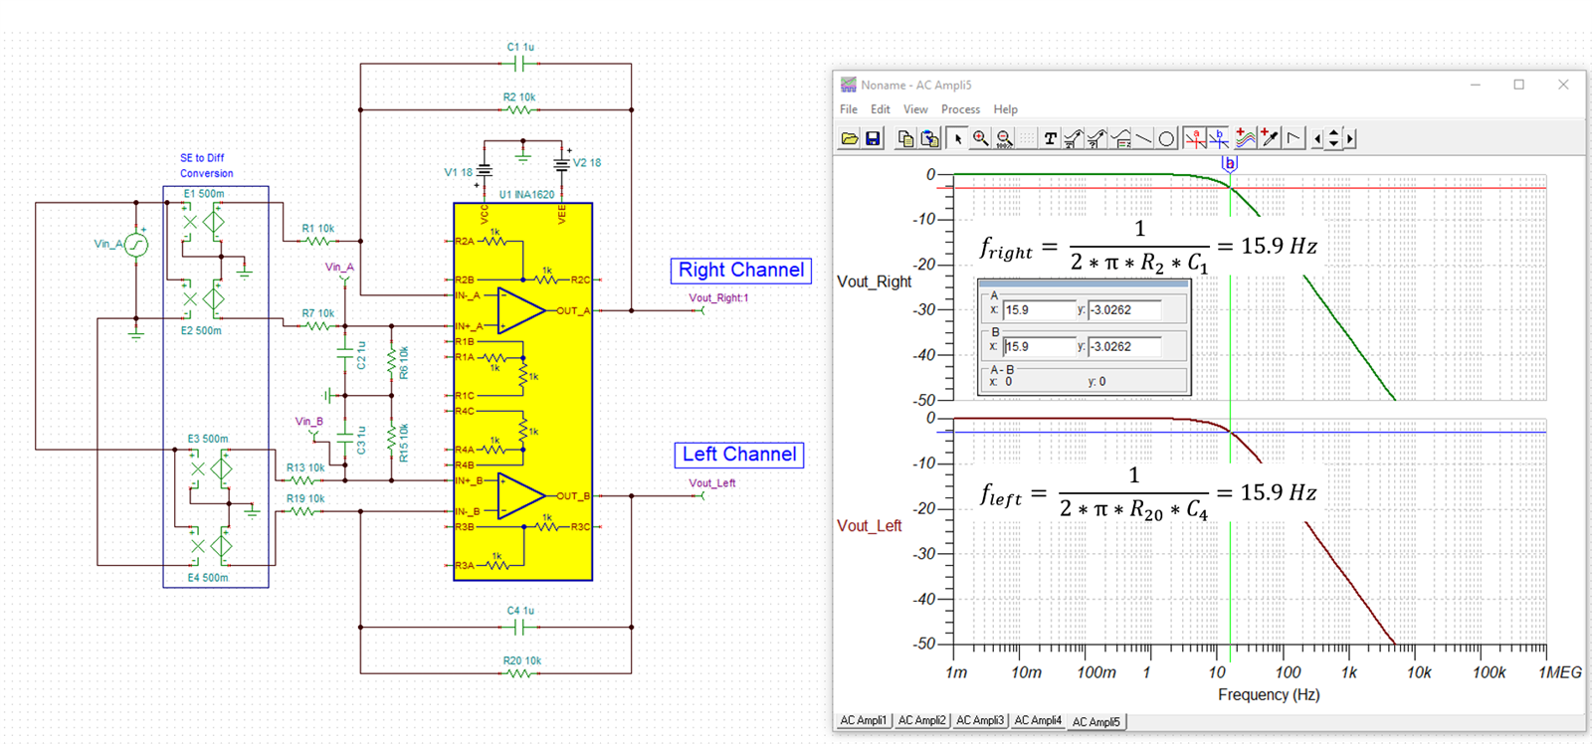Click the R1 10k resistor label
The width and height of the screenshot is (1592, 744).
click(318, 229)
